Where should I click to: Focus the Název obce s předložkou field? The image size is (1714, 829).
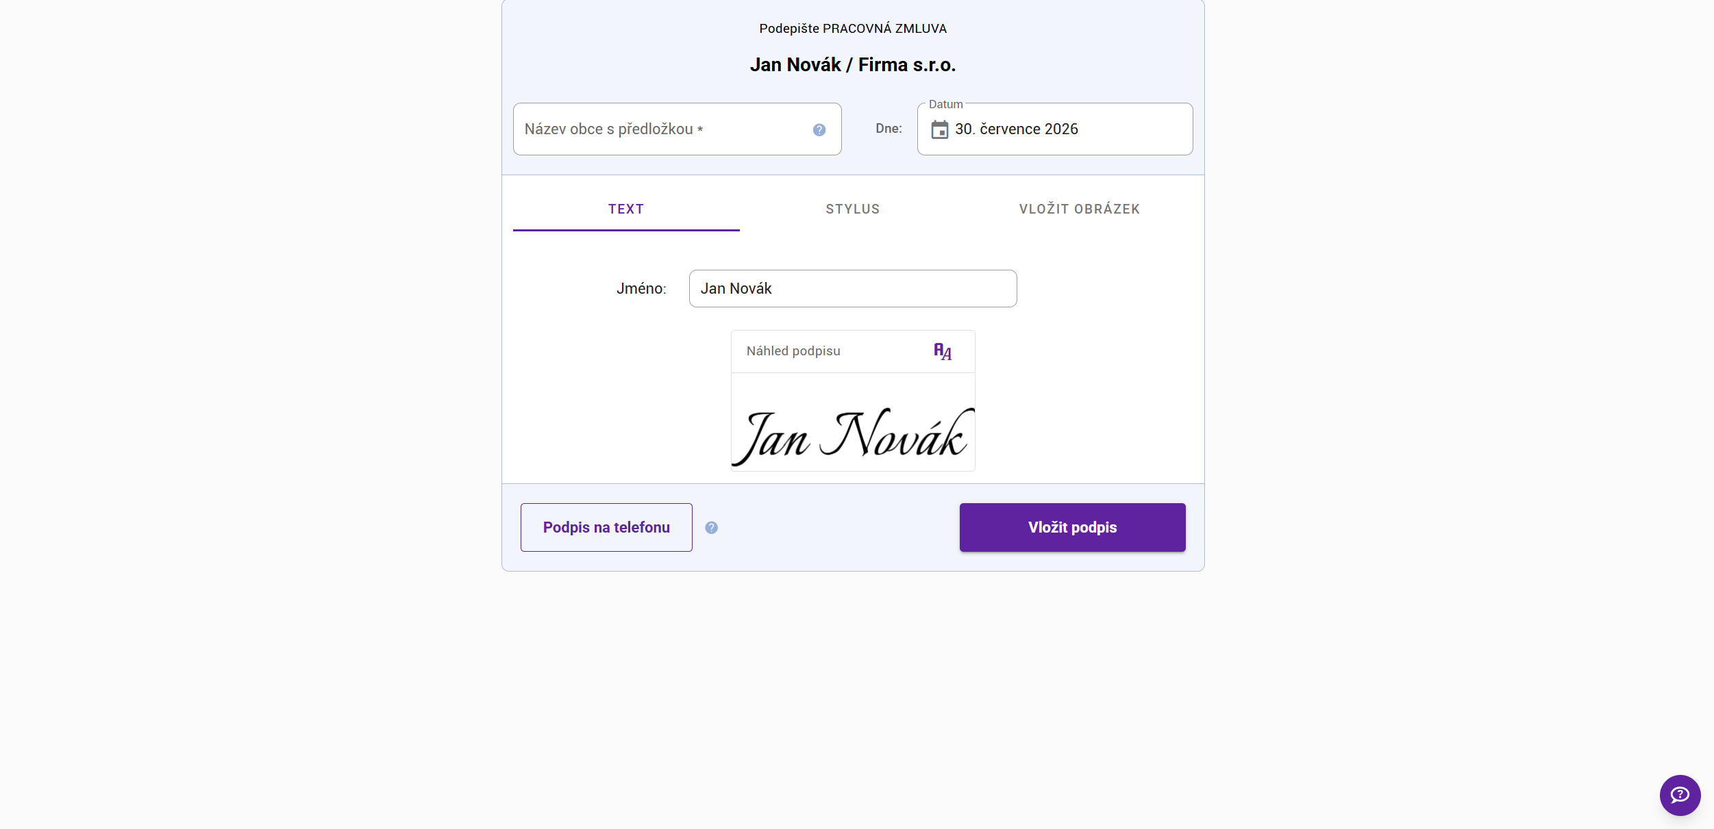pos(677,129)
